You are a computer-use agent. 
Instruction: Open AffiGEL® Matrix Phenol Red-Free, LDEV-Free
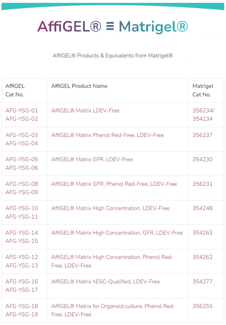pos(107,135)
